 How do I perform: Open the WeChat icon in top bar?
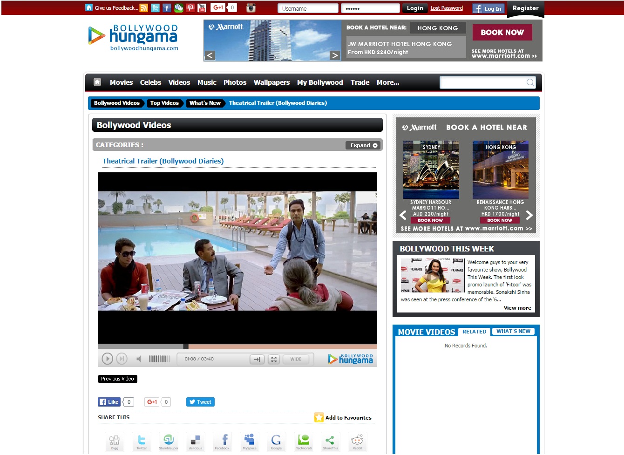pyautogui.click(x=179, y=8)
